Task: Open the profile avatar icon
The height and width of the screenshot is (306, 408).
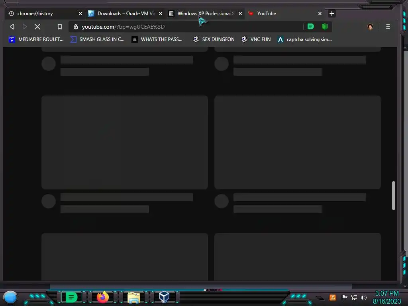Action: [x=370, y=27]
